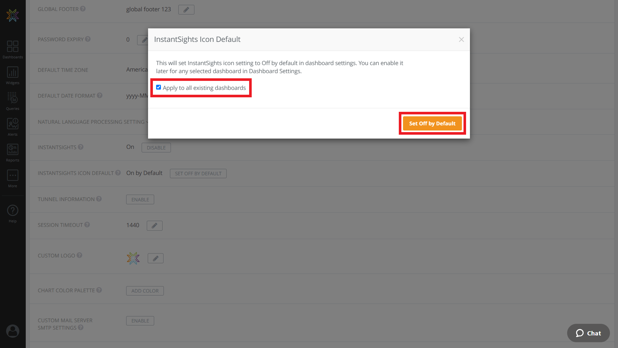This screenshot has width=618, height=348.
Task: Check the Apply to all existing dashboards option
Action: pyautogui.click(x=159, y=87)
